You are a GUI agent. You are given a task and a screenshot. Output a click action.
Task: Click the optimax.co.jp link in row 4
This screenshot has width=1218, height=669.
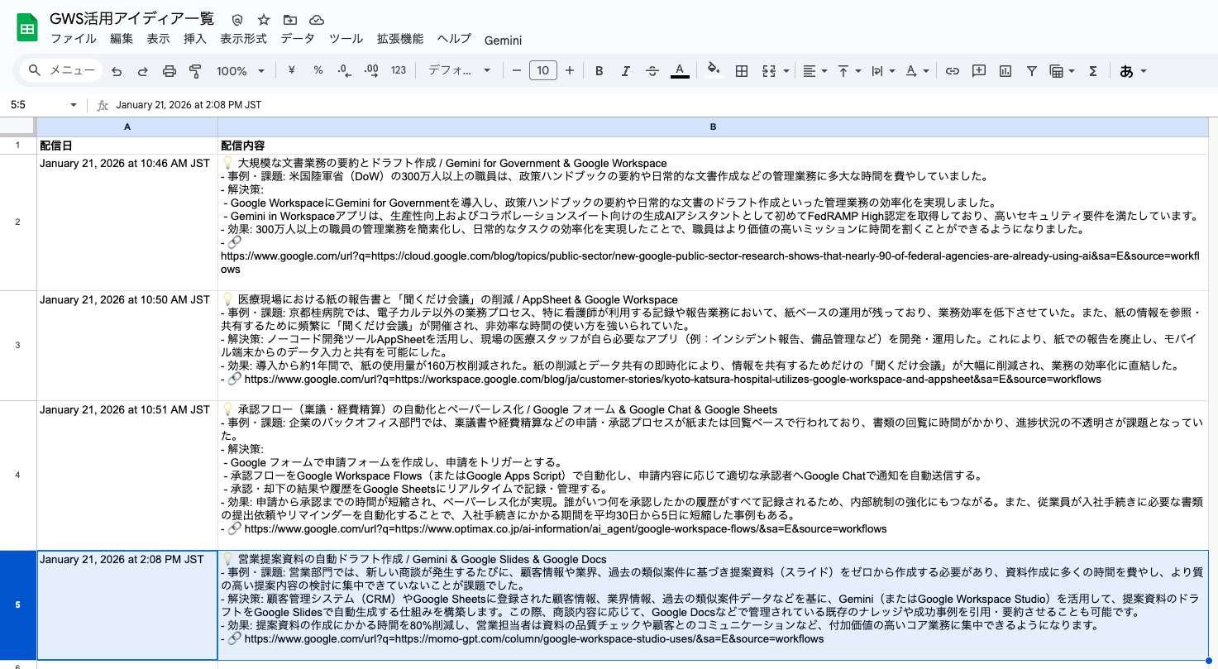(x=566, y=528)
